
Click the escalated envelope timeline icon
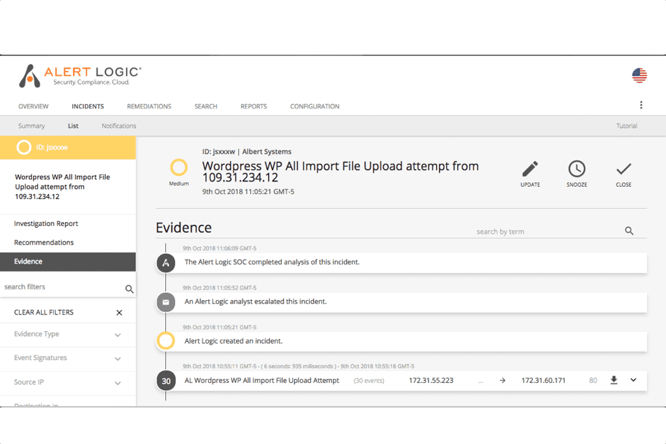point(166,302)
